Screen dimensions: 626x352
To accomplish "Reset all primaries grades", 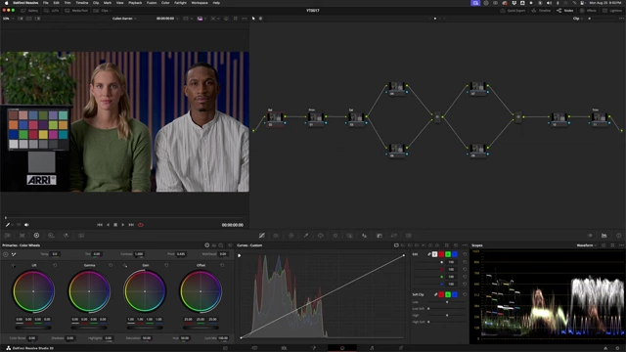I will tap(230, 245).
